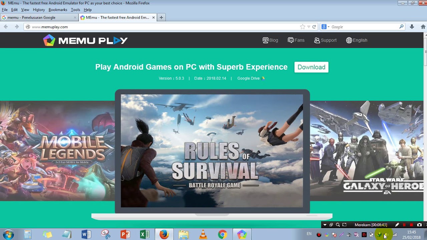Open a new tab with plus button

pos(161,17)
